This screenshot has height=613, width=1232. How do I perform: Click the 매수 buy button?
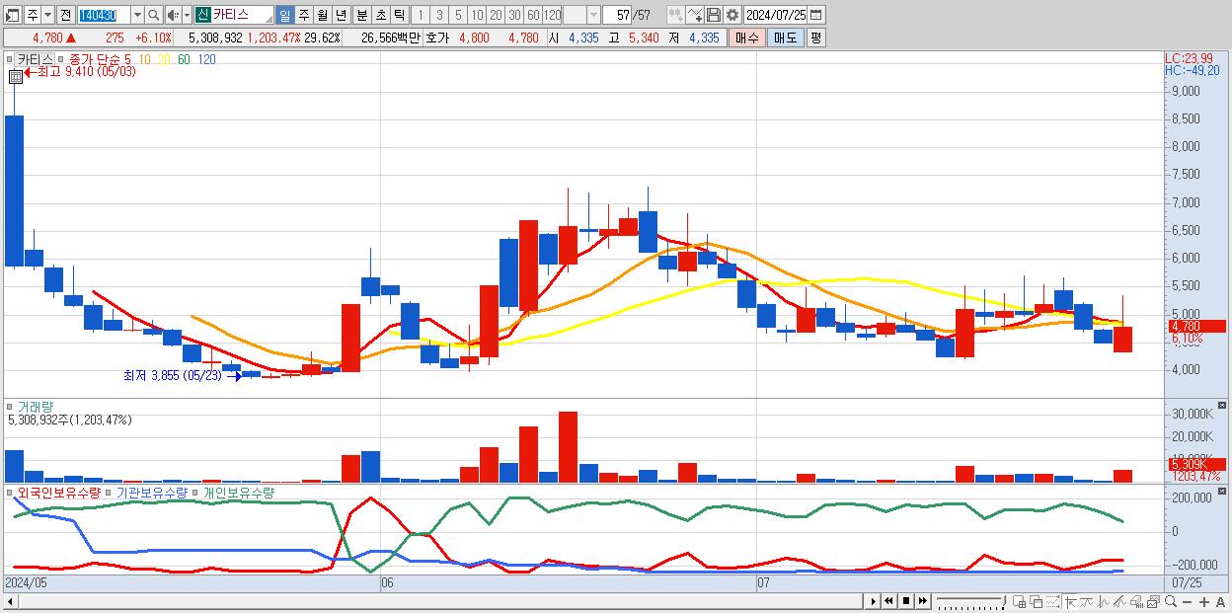[x=747, y=38]
